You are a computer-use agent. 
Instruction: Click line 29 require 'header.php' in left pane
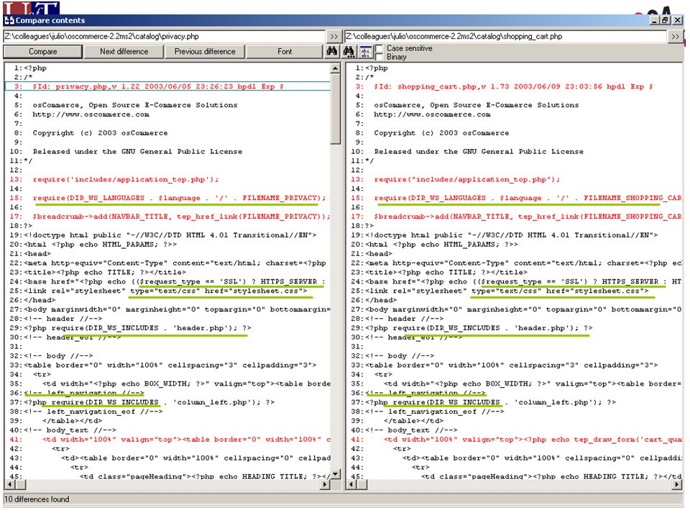167,328
